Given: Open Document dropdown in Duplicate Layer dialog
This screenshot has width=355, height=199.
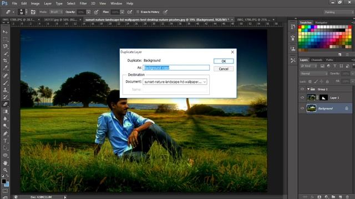Looking at the screenshot, I should coord(175,82).
